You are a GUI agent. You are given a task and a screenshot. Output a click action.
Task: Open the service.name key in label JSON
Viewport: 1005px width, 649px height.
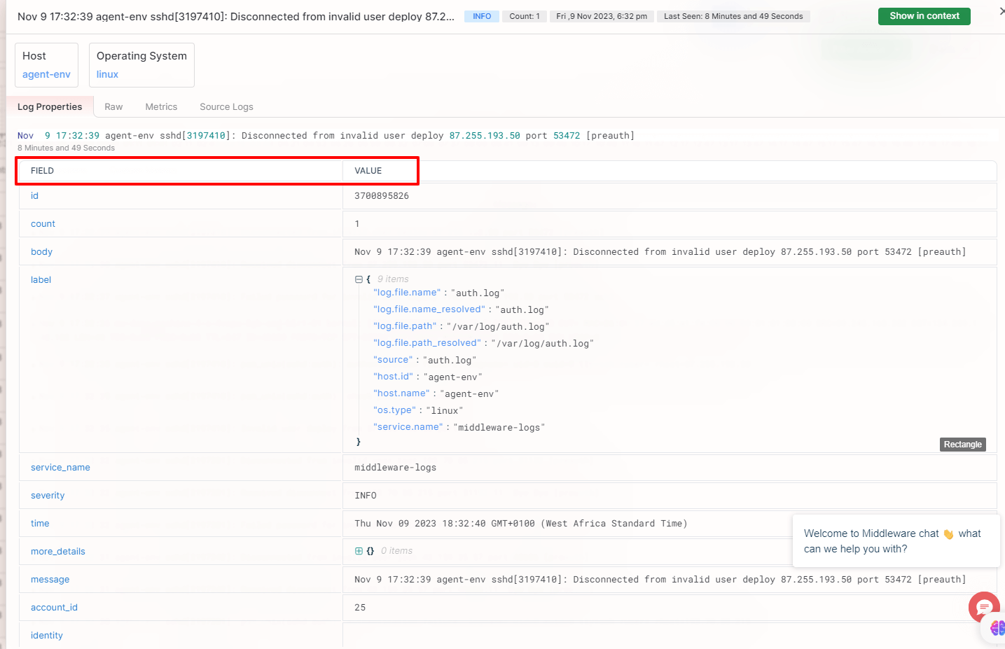pos(408,426)
